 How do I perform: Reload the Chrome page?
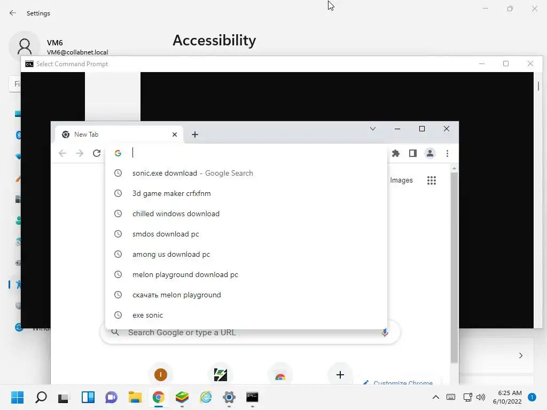(x=97, y=153)
